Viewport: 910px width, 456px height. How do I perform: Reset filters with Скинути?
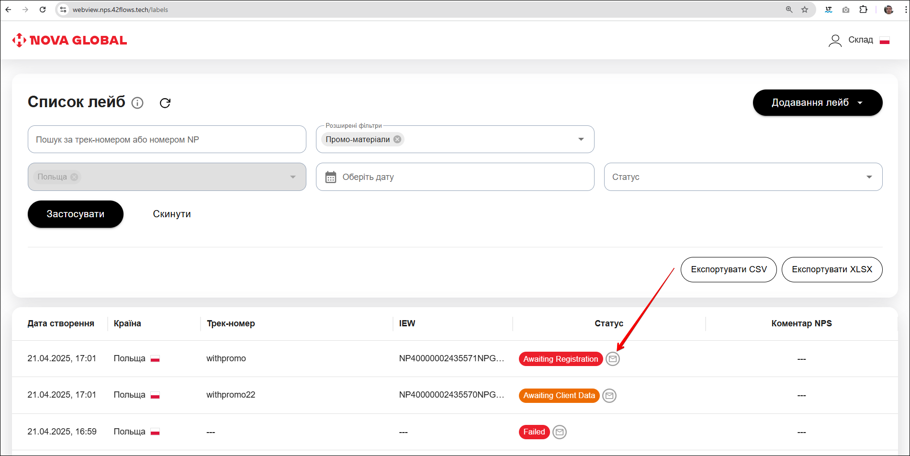(172, 214)
